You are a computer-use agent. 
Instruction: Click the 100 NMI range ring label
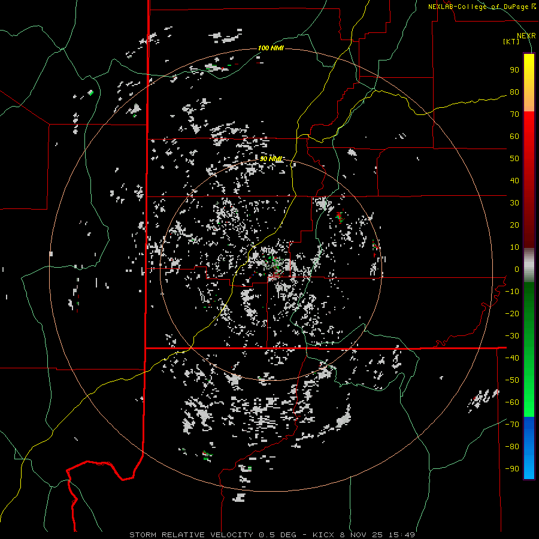click(x=271, y=48)
